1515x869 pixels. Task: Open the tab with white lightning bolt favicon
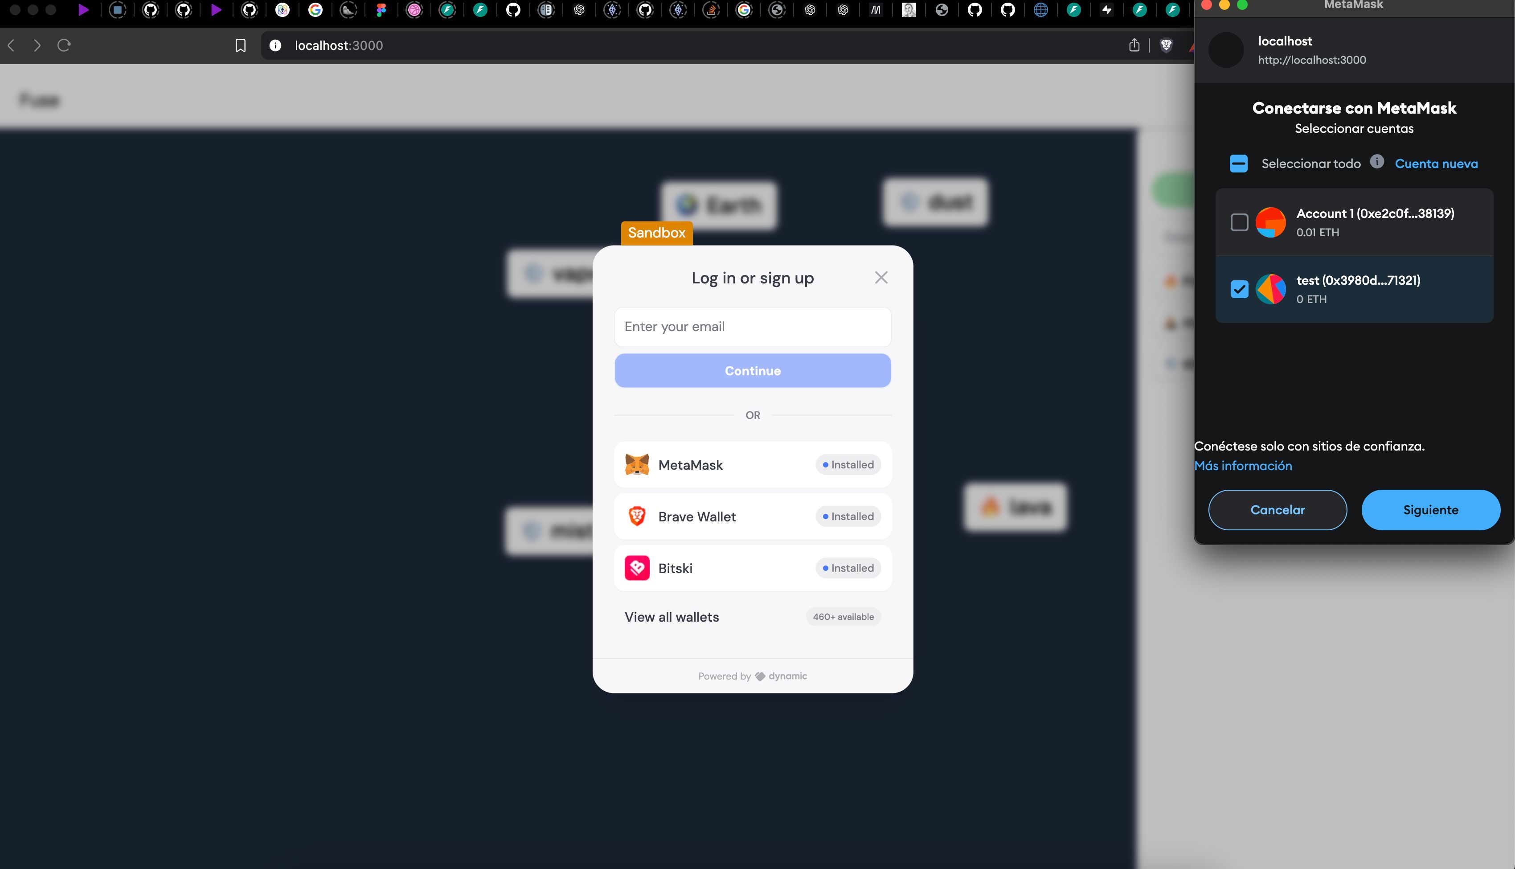coord(1107,9)
